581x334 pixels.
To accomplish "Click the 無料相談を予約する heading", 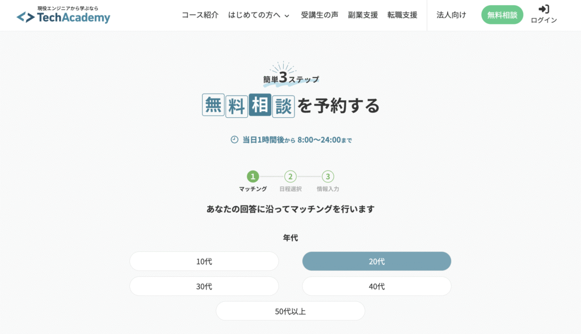I will pos(290,106).
